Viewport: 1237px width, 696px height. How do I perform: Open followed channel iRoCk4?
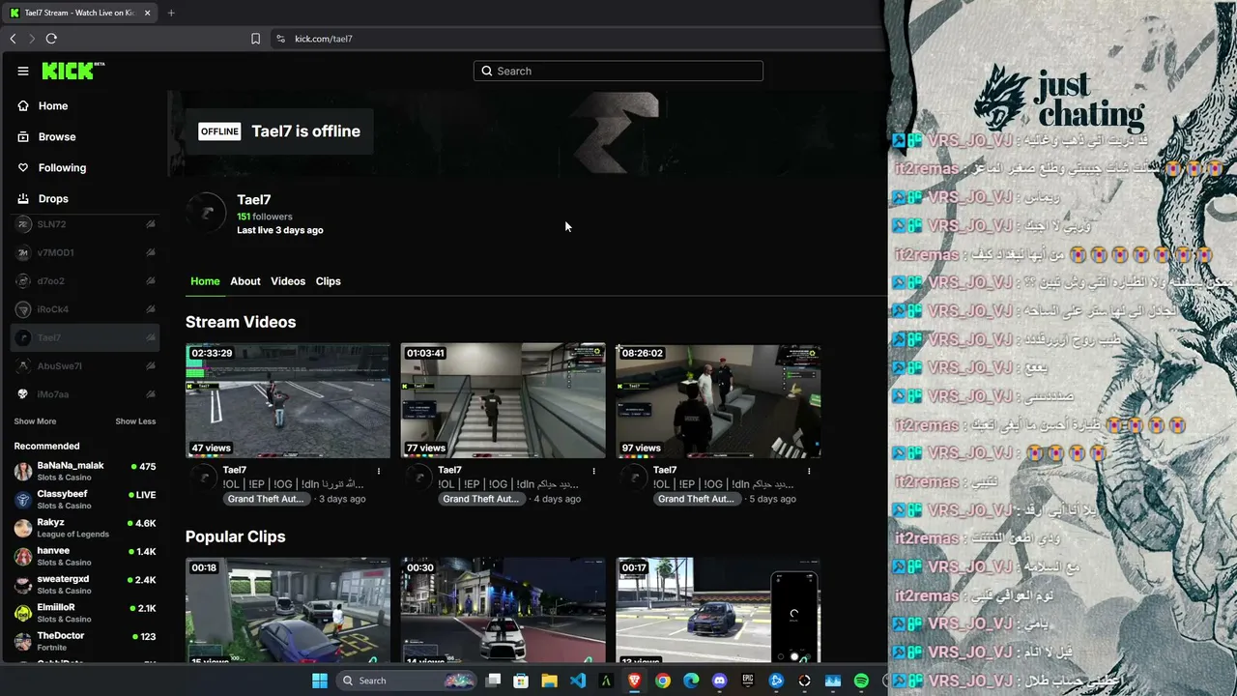pyautogui.click(x=85, y=309)
